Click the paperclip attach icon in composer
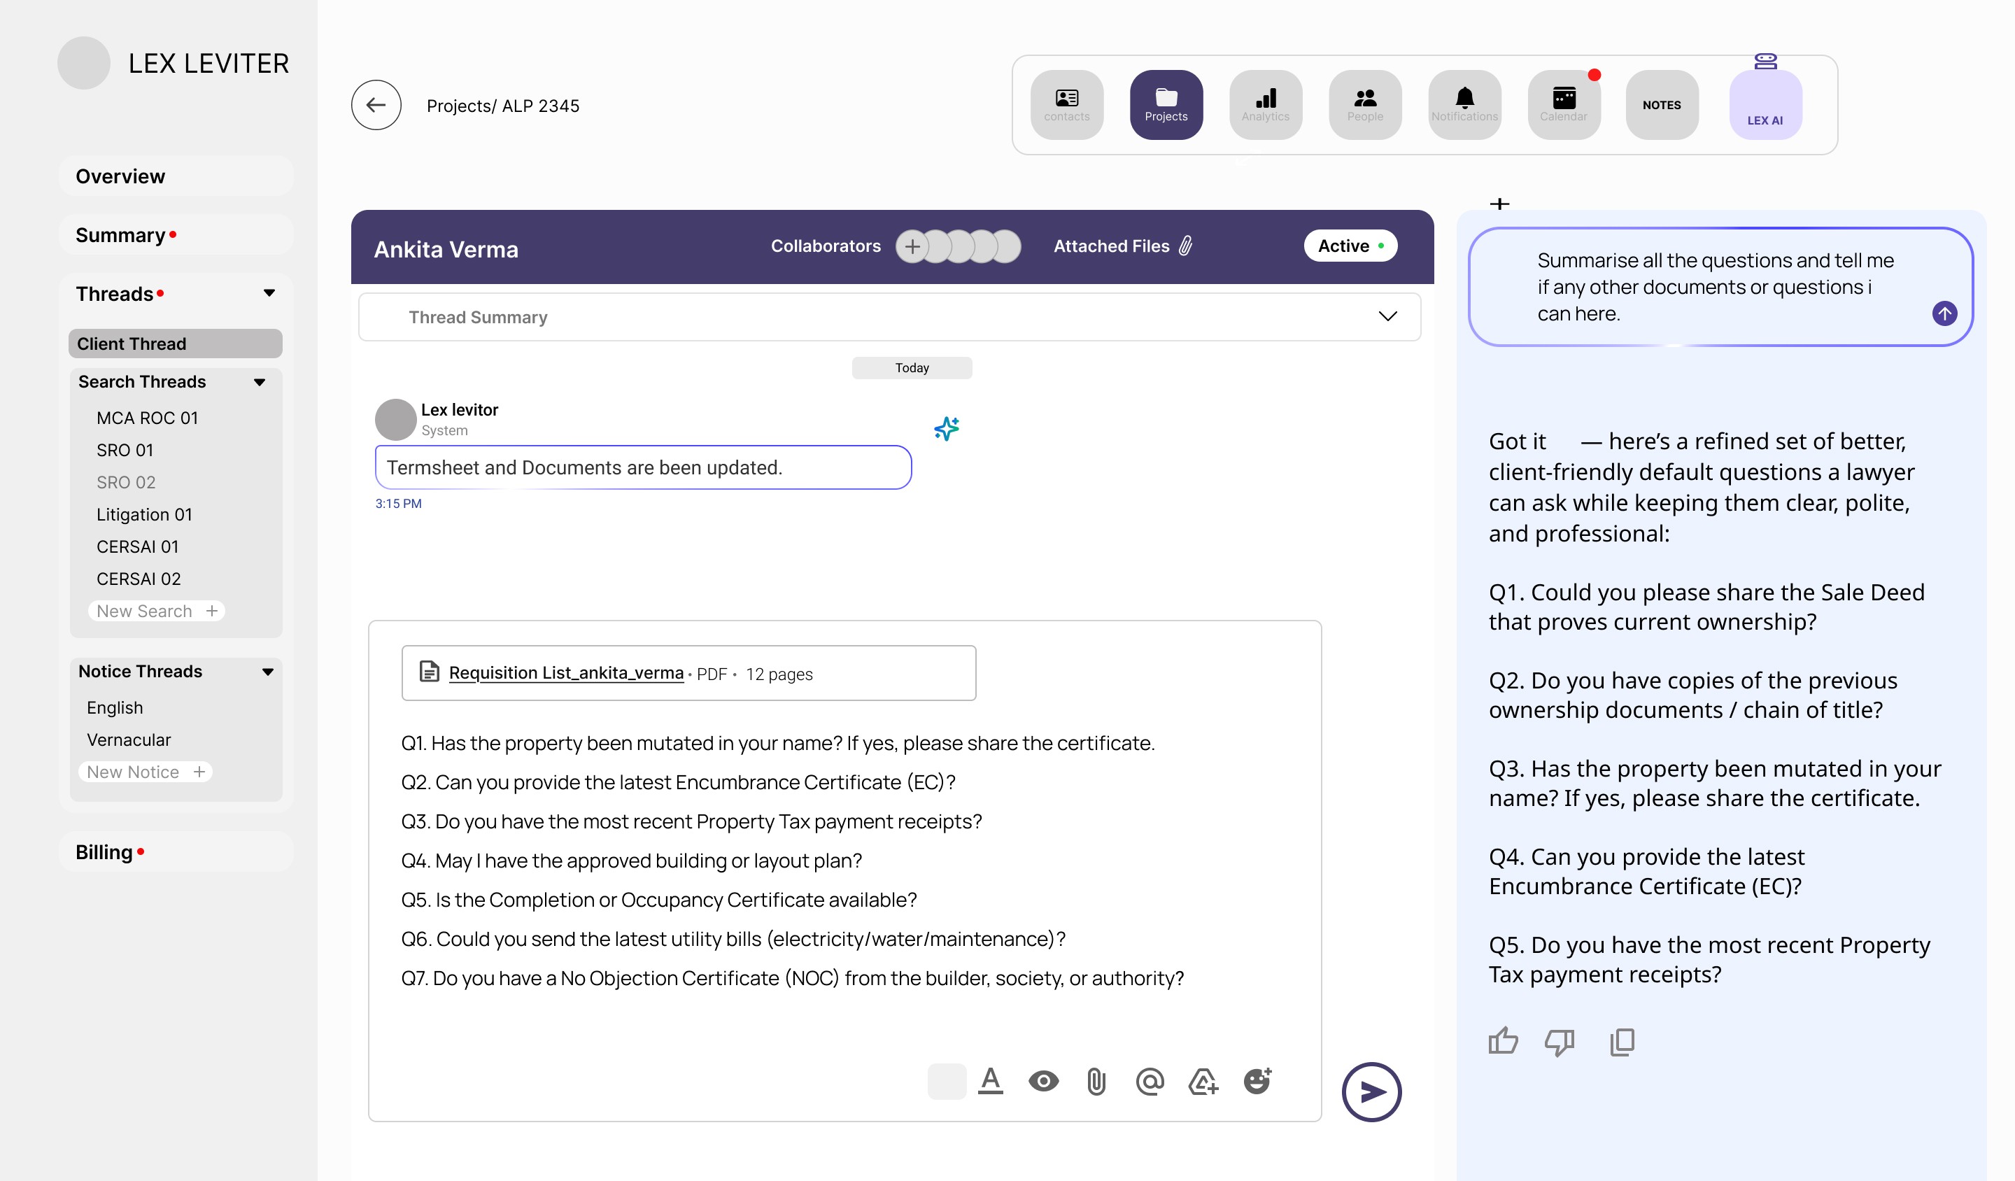The width and height of the screenshot is (2015, 1181). click(1096, 1082)
